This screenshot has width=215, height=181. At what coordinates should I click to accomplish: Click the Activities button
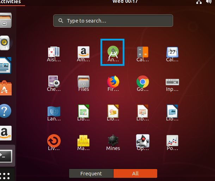[11, 2]
